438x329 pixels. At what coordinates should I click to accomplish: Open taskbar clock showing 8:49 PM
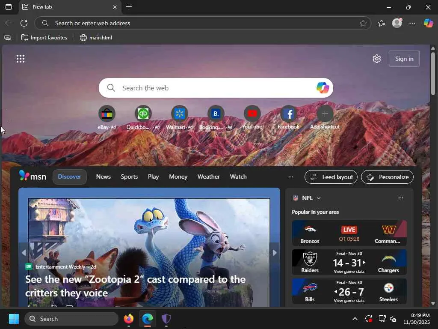pyautogui.click(x=417, y=319)
